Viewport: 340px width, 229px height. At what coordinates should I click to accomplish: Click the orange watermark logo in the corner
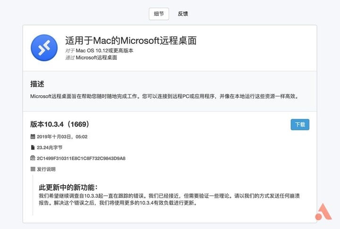pyautogui.click(x=323, y=212)
